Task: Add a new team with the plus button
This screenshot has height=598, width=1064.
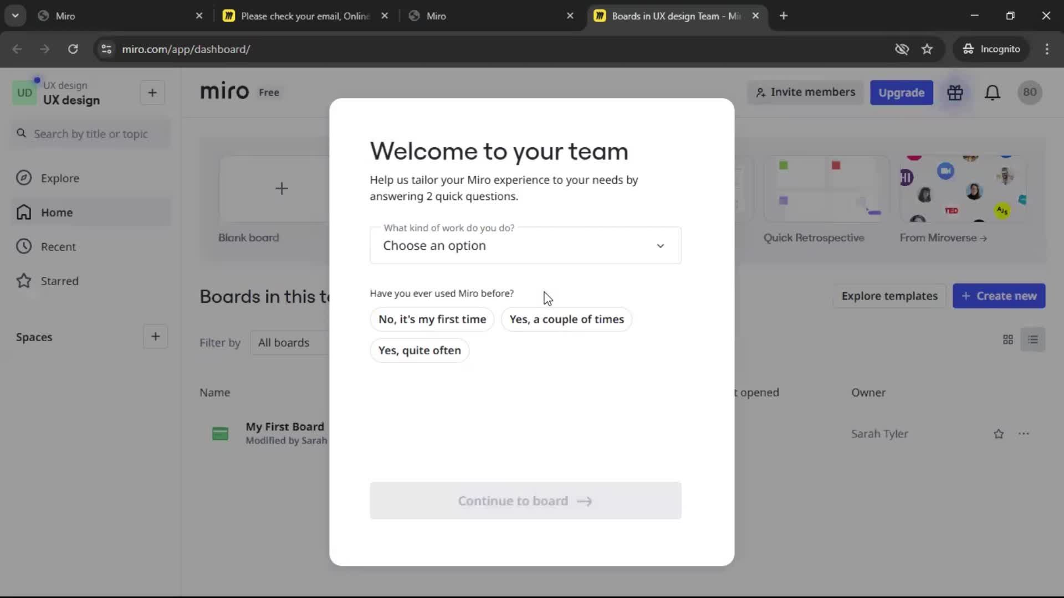Action: pos(152,93)
